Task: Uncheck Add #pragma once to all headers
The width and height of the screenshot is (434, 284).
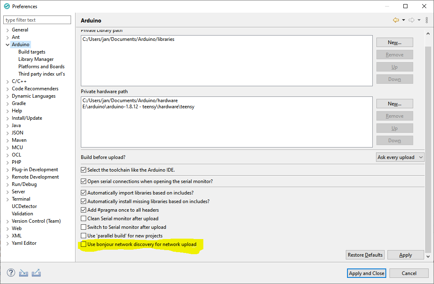Action: point(83,210)
